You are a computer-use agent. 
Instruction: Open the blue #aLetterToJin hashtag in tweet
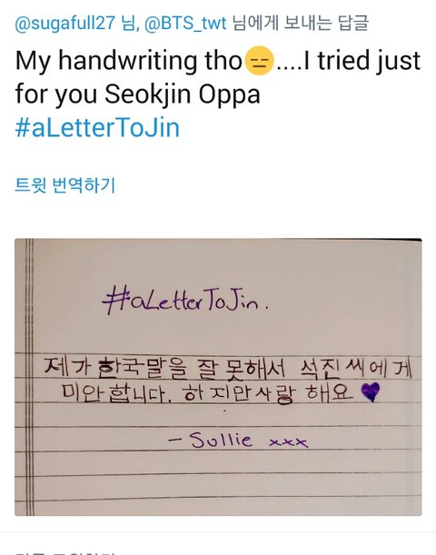click(97, 127)
